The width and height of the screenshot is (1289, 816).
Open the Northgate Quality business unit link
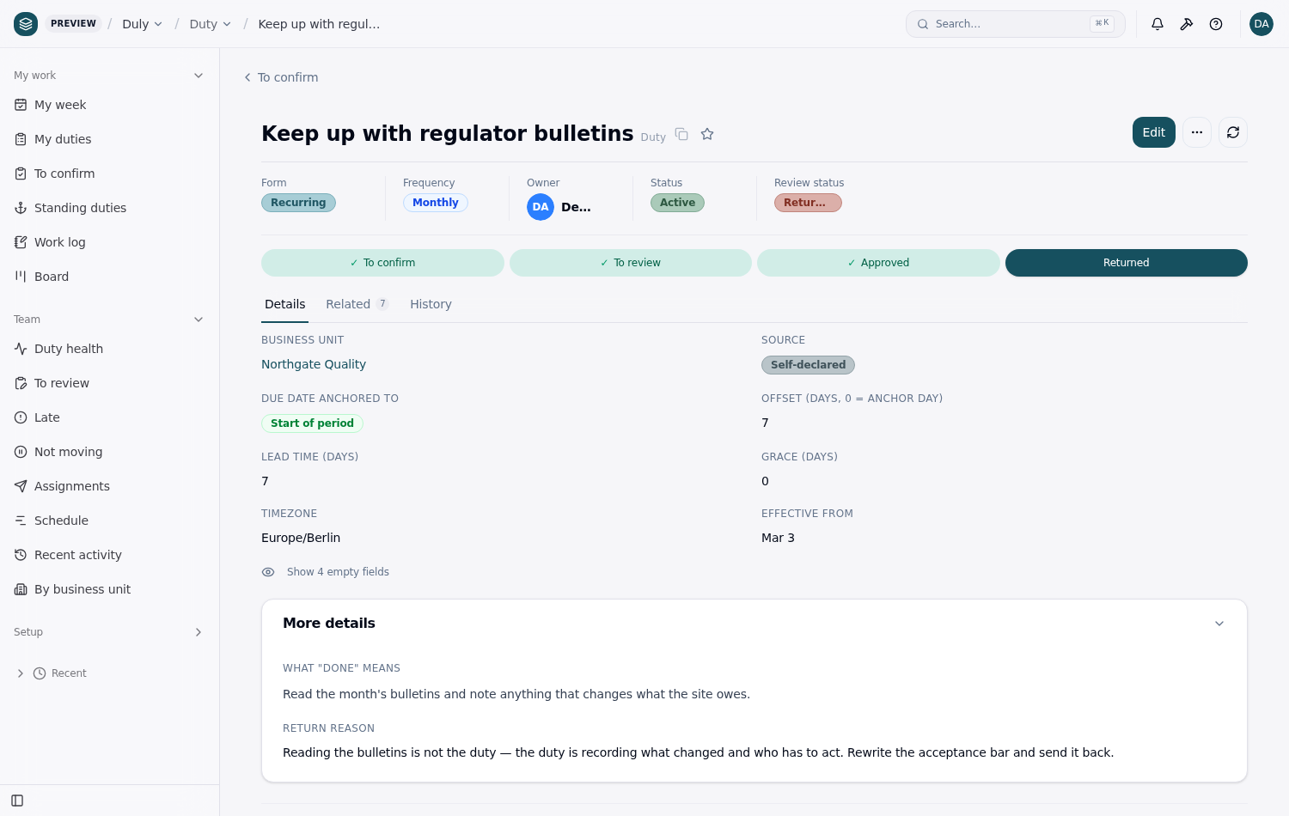pos(314,364)
